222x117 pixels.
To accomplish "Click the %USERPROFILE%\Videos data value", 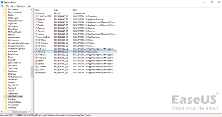I will [x=83, y=46].
